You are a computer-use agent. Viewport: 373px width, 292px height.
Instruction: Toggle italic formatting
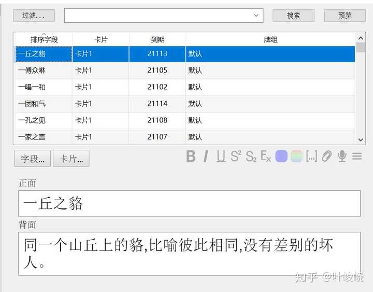tap(206, 157)
